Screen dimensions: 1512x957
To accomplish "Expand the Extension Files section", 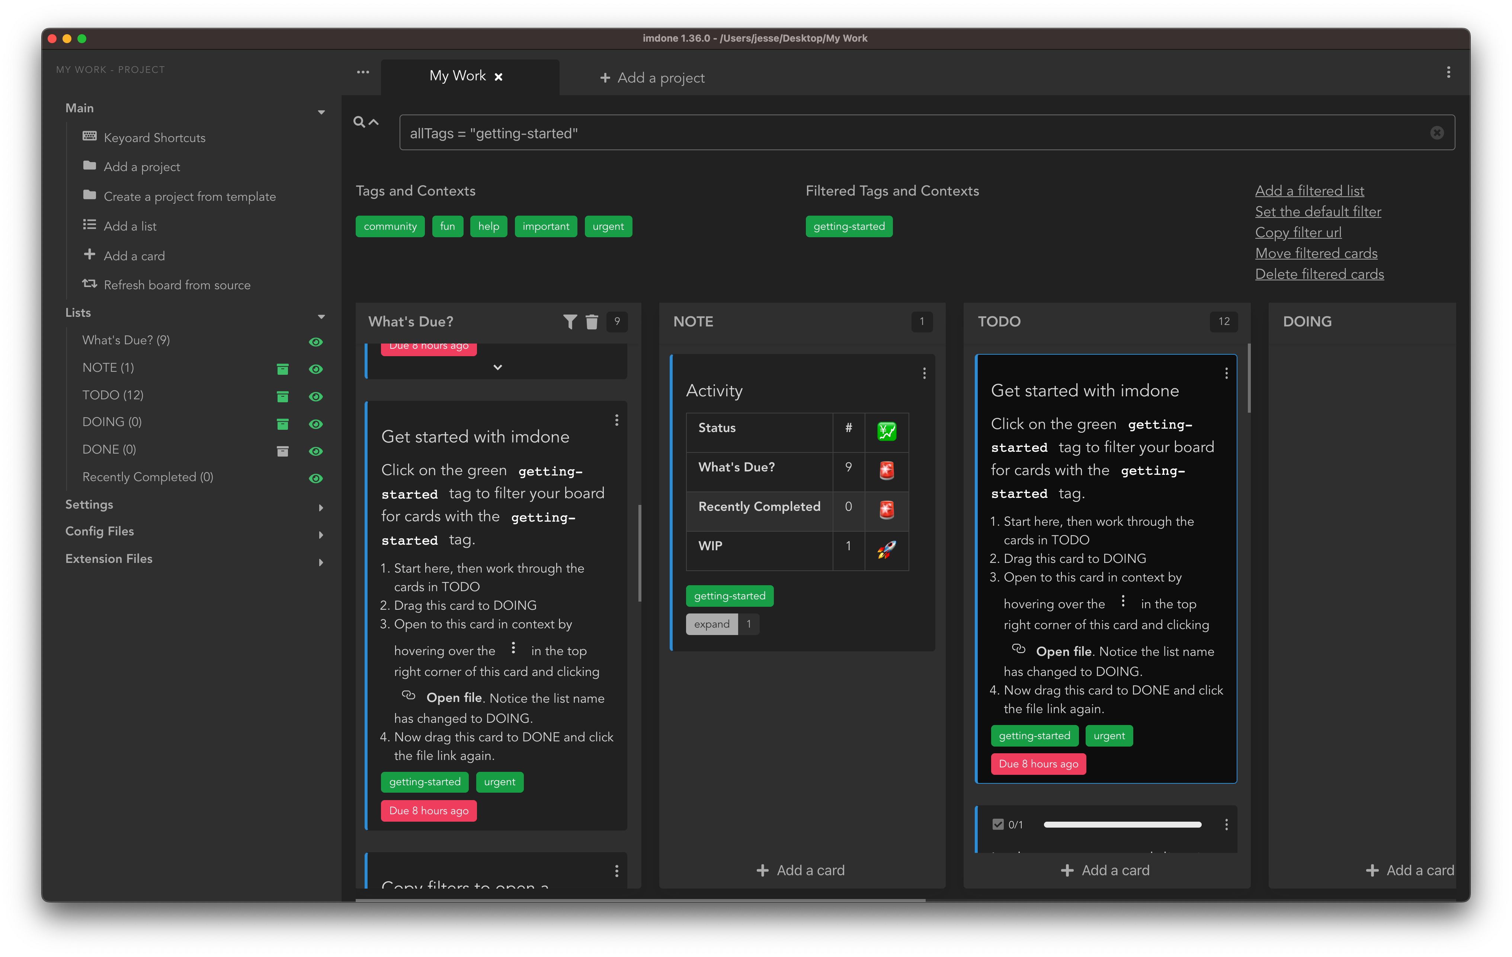I will pyautogui.click(x=321, y=562).
